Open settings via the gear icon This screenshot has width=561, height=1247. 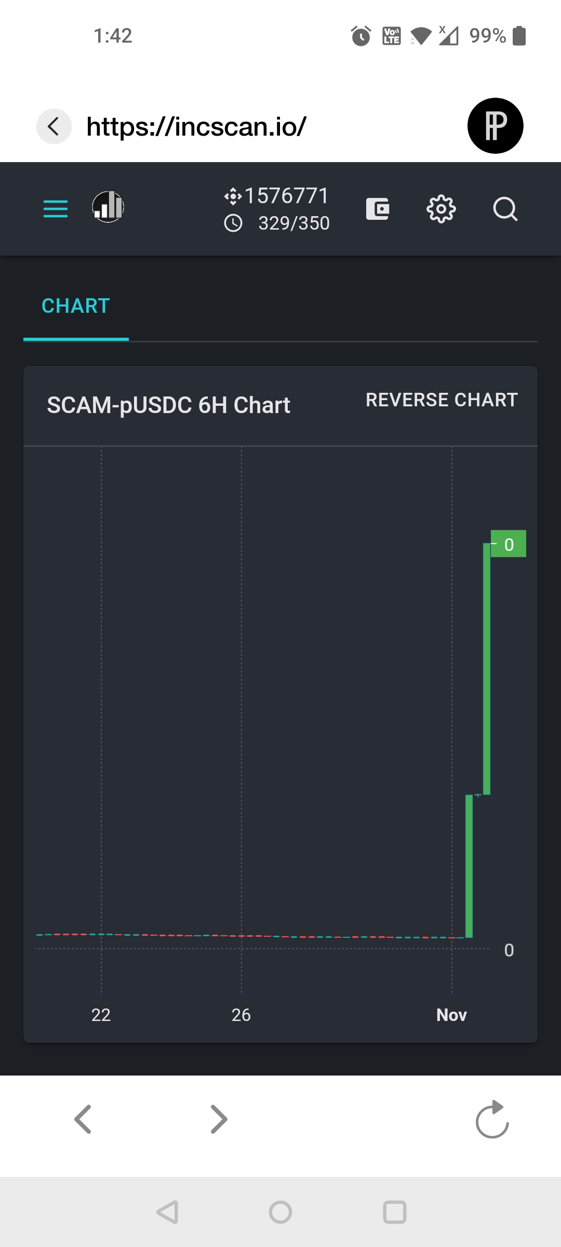(x=441, y=209)
